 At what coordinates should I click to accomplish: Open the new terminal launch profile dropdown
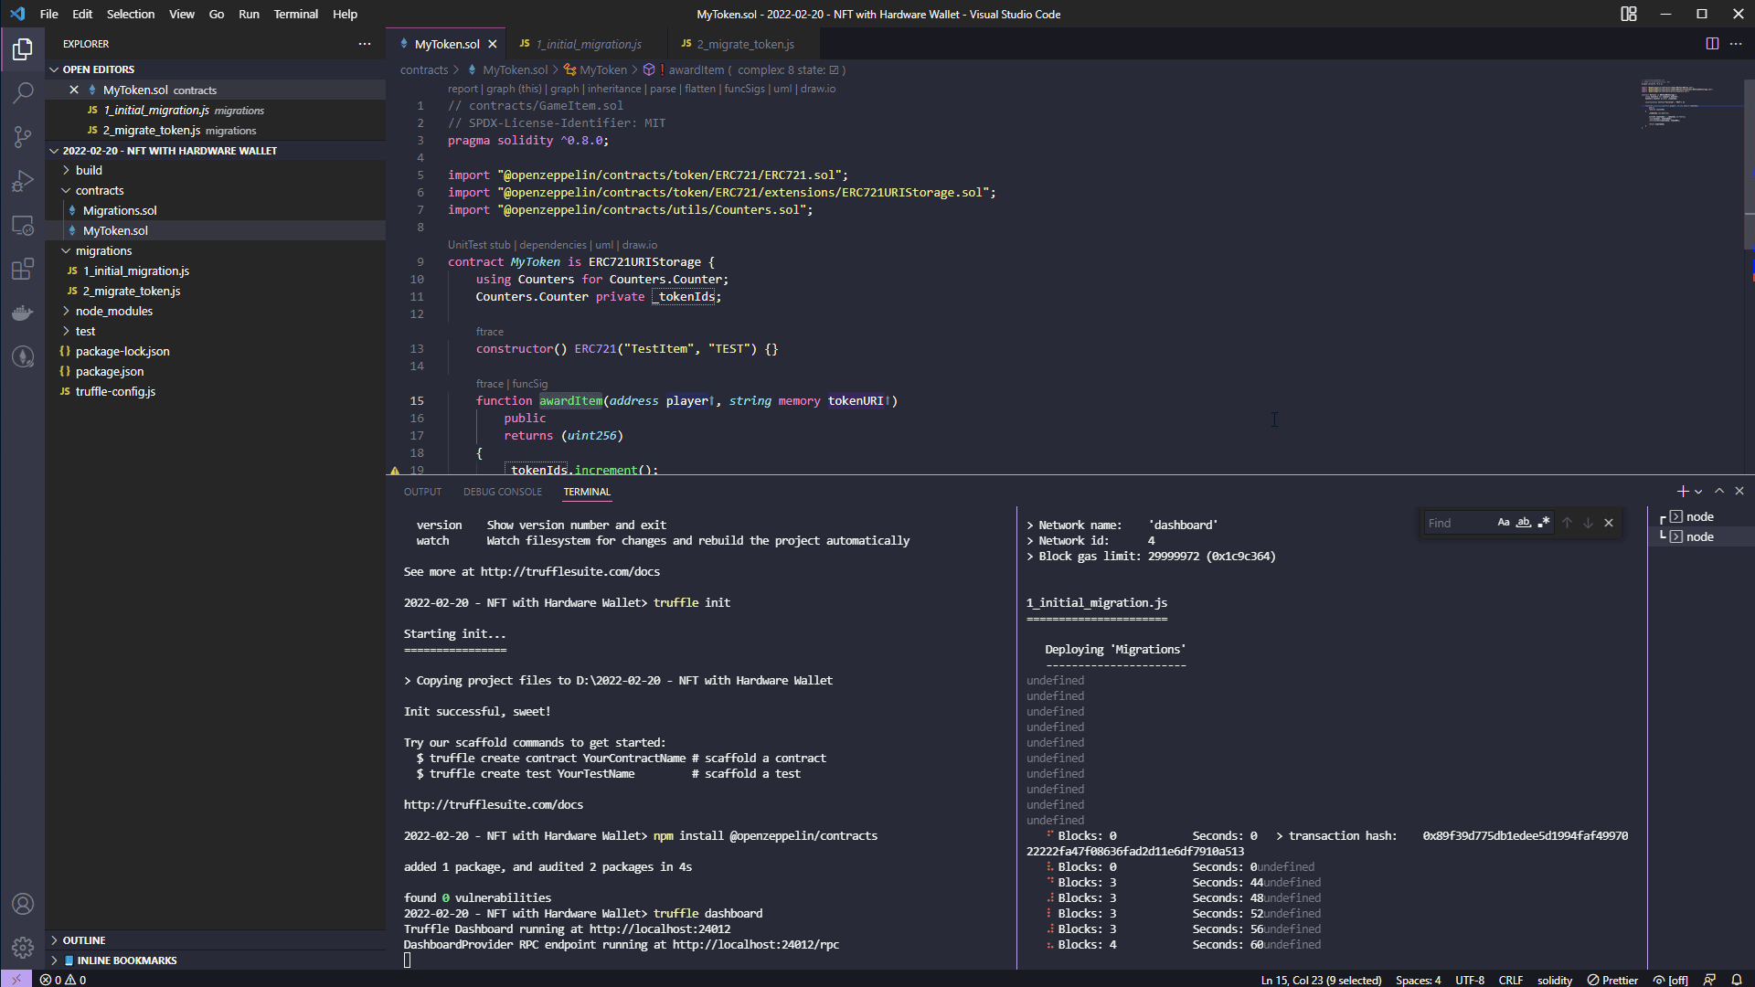pyautogui.click(x=1699, y=492)
